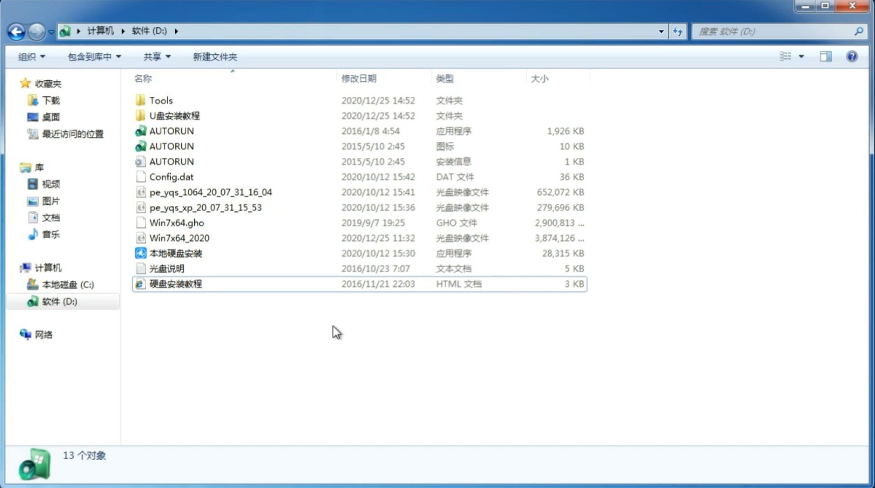
Task: Click 组织 toolbar menu
Action: click(31, 57)
